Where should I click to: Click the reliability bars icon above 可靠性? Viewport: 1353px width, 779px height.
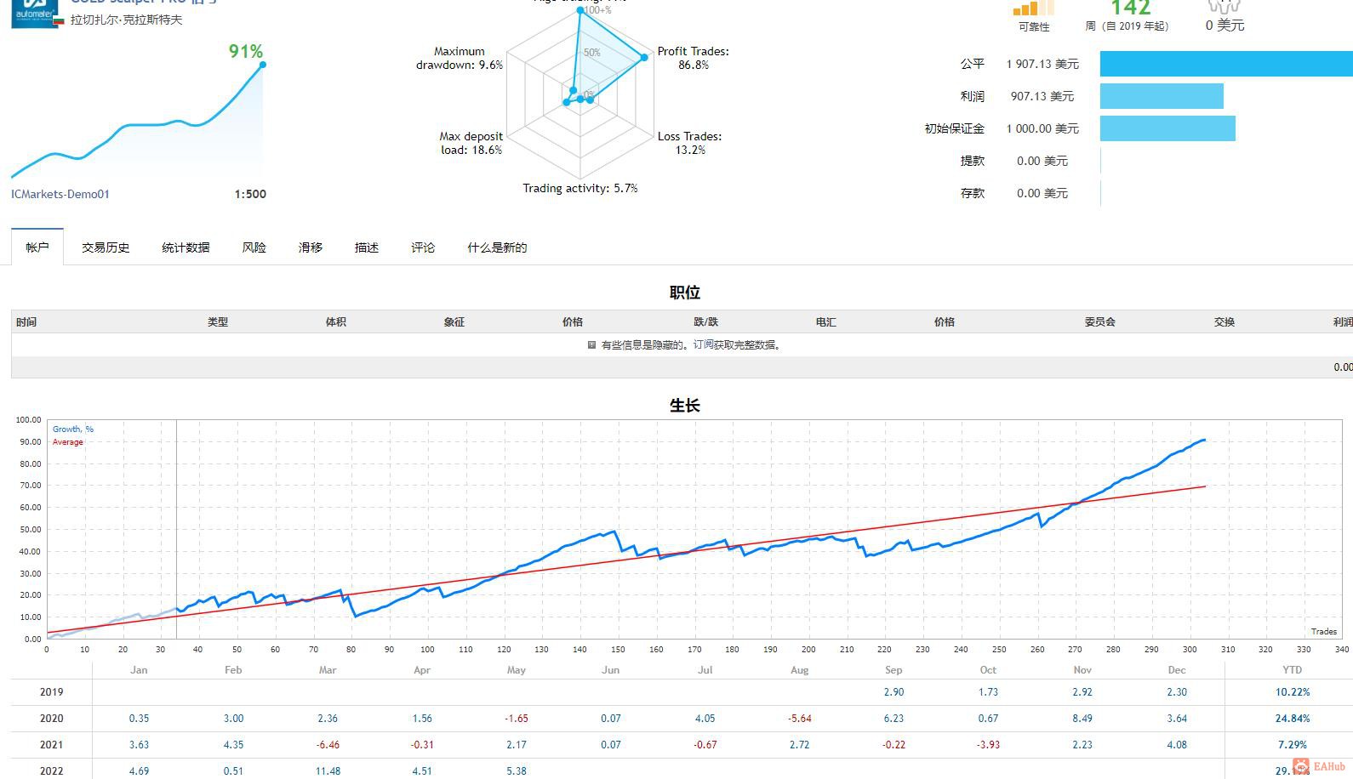[1033, 9]
